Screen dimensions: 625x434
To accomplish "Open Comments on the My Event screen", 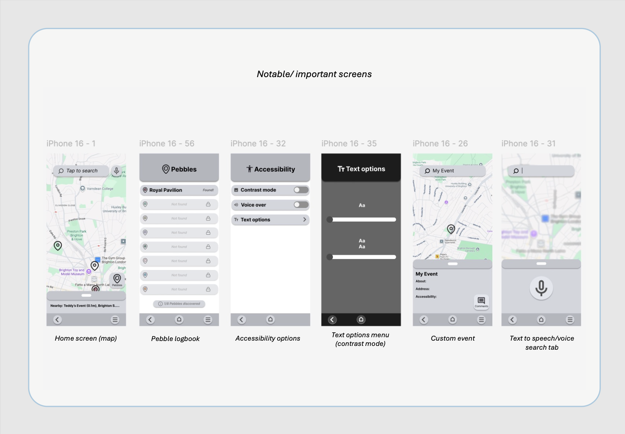I will pos(481,302).
